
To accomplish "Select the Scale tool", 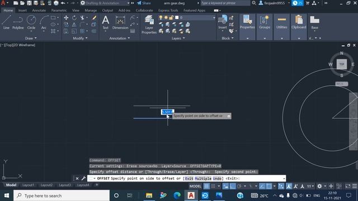I will 74,31.
